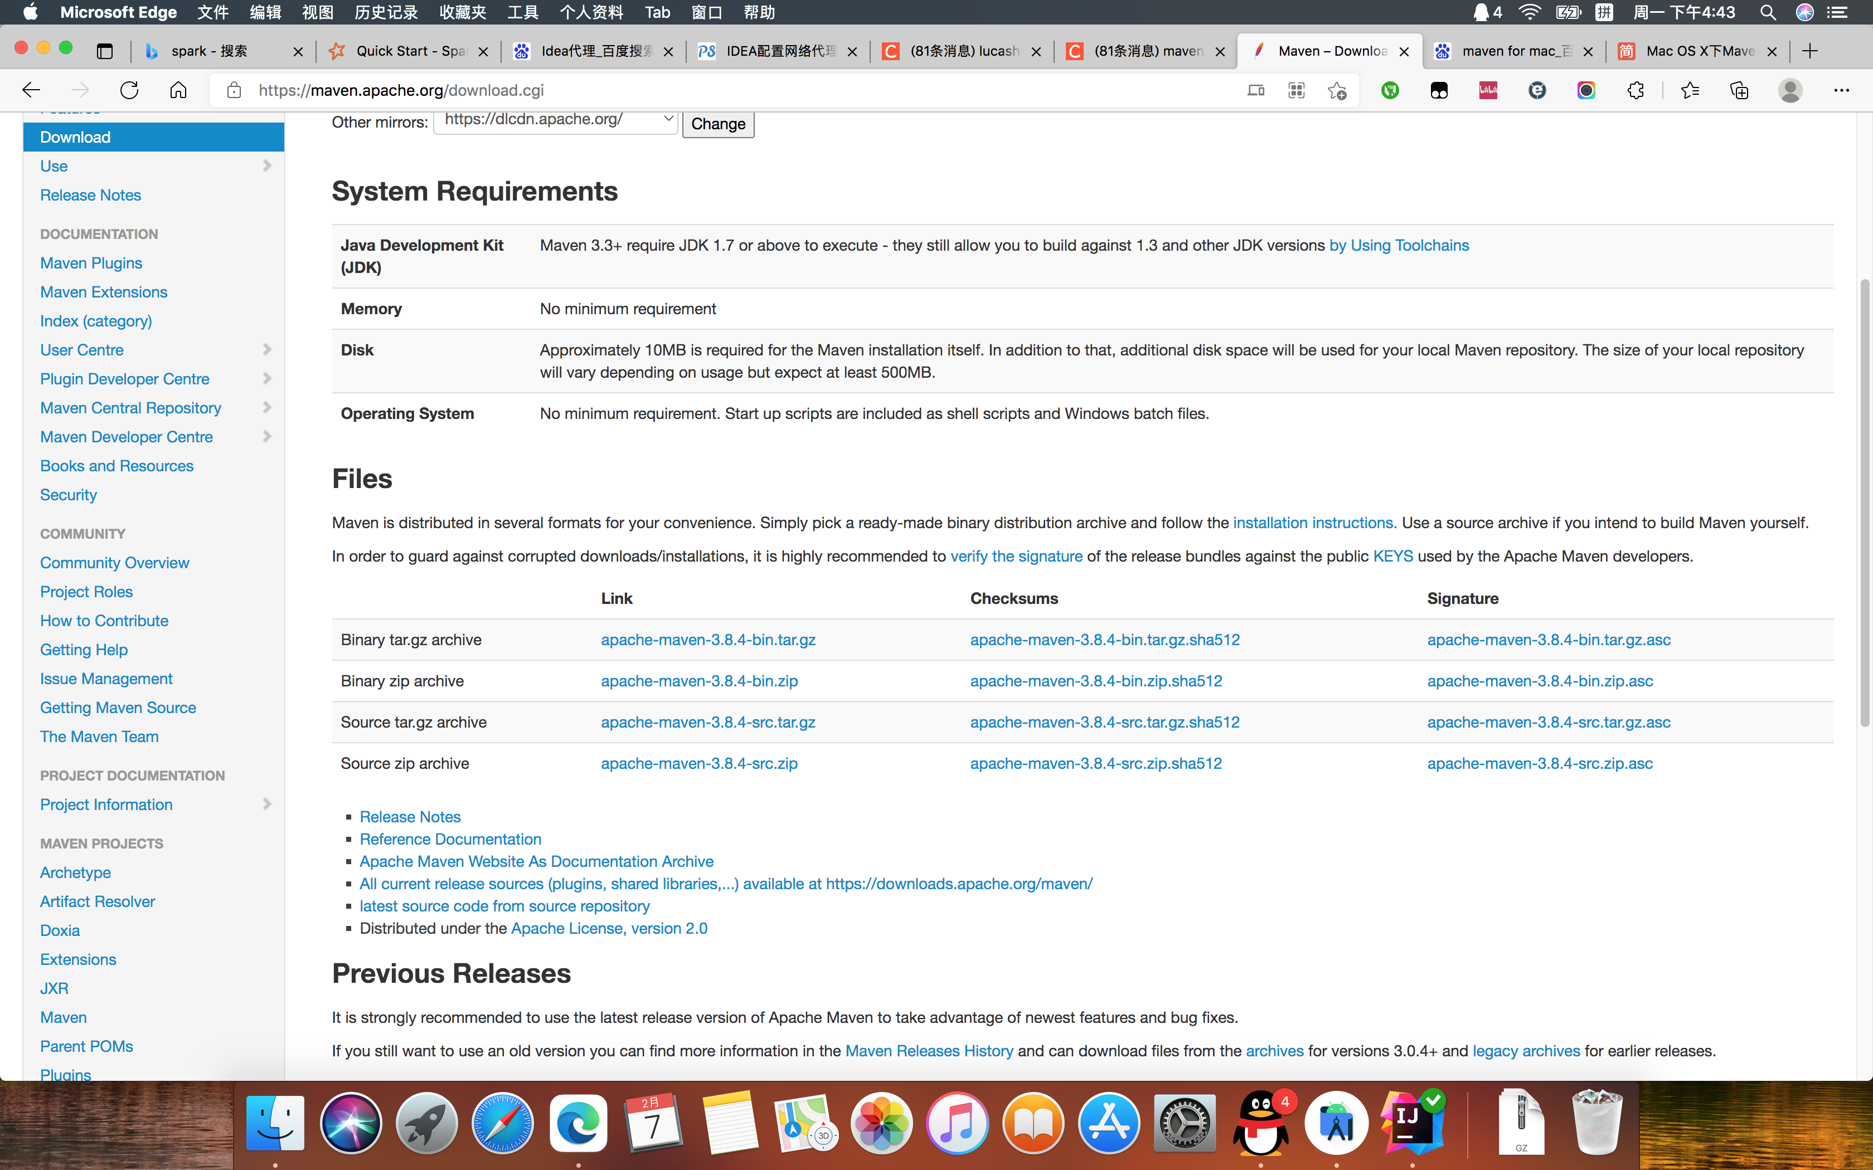Image resolution: width=1873 pixels, height=1170 pixels.
Task: Open IntelliJ IDEA from the dock
Action: point(1411,1122)
